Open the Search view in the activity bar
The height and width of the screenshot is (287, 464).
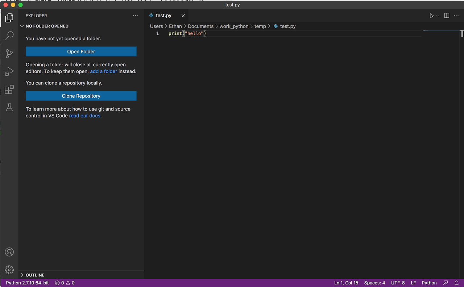9,35
